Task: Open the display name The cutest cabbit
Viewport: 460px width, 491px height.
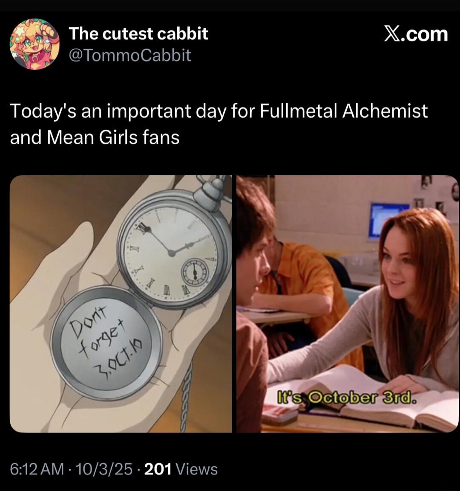Action: (138, 33)
